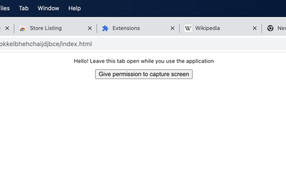Close the Store Listing tab
286x179 pixels.
point(89,28)
